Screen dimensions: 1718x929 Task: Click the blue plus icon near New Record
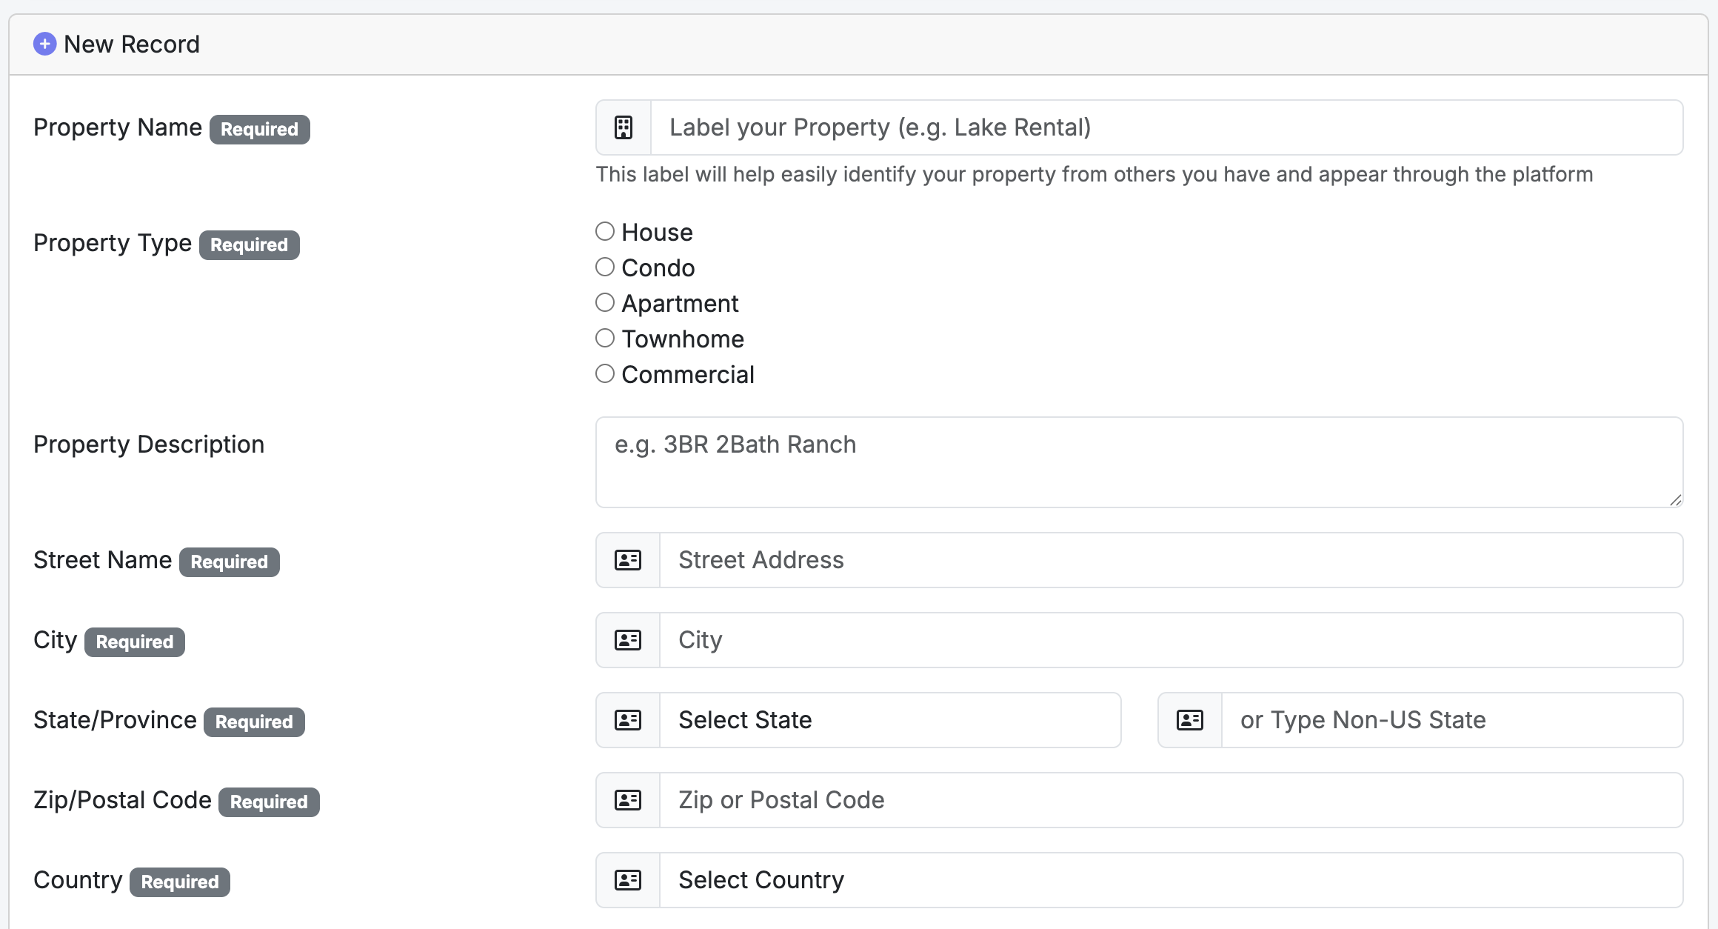pos(44,44)
